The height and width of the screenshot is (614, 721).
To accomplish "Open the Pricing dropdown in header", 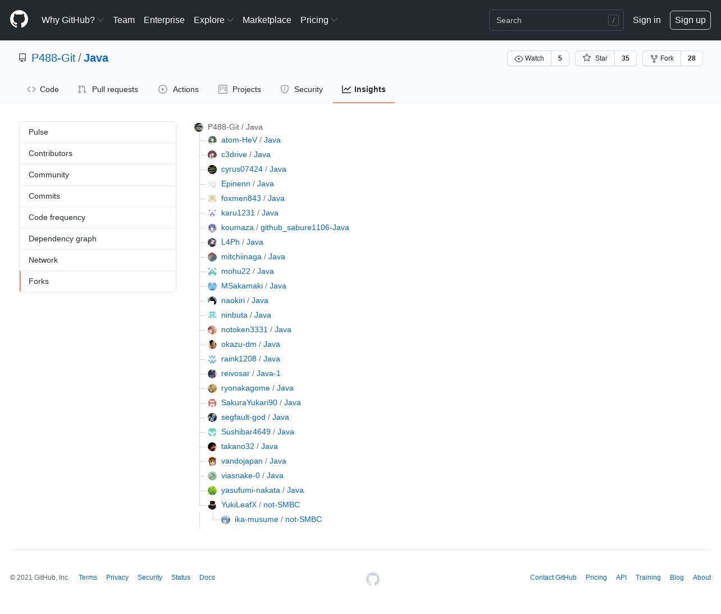I will click(318, 20).
